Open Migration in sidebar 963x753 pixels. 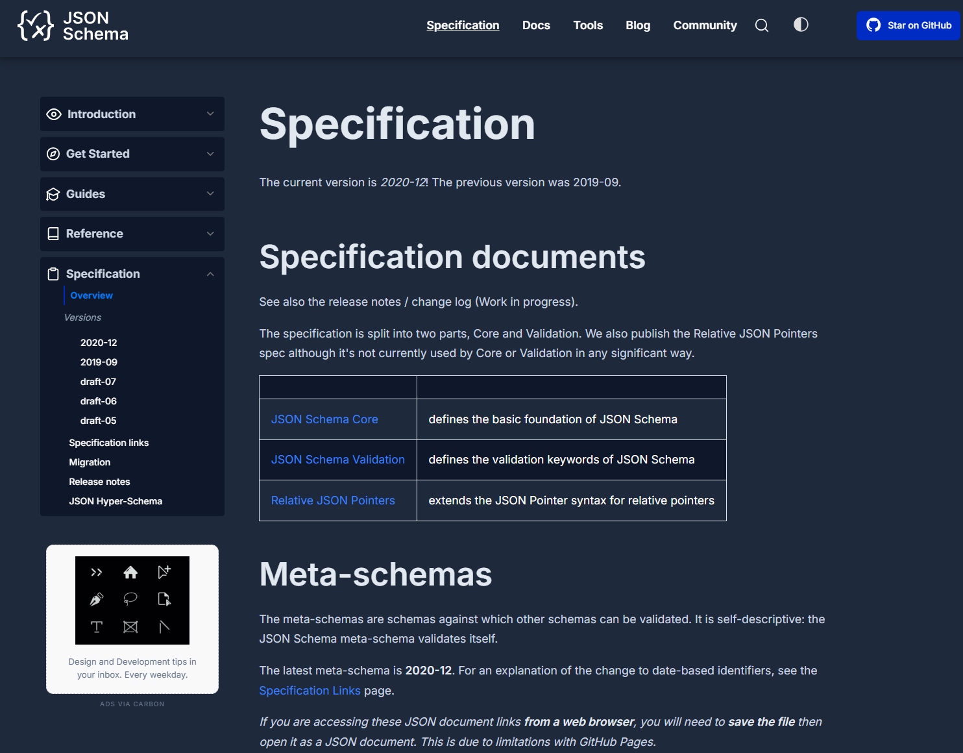click(x=90, y=462)
